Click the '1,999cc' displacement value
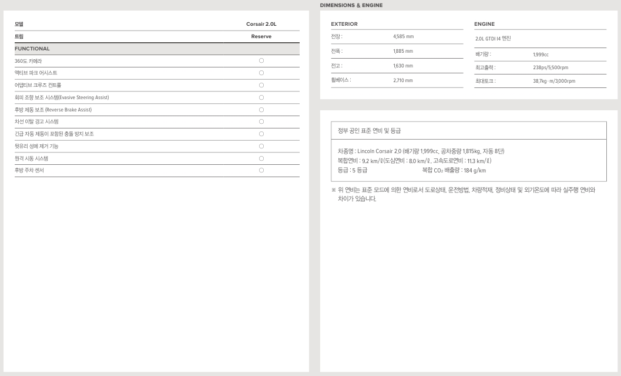The height and width of the screenshot is (376, 621). coord(541,55)
